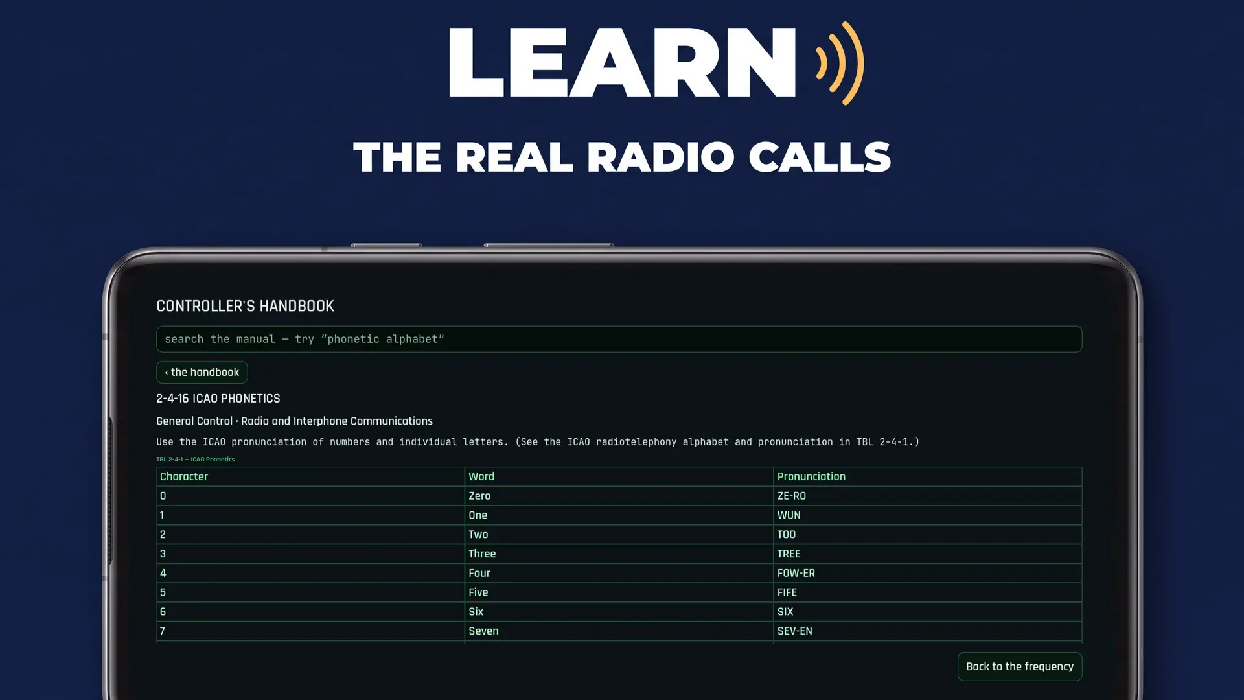The height and width of the screenshot is (700, 1244).
Task: Click the 'Zero' word cell
Action: 619,496
